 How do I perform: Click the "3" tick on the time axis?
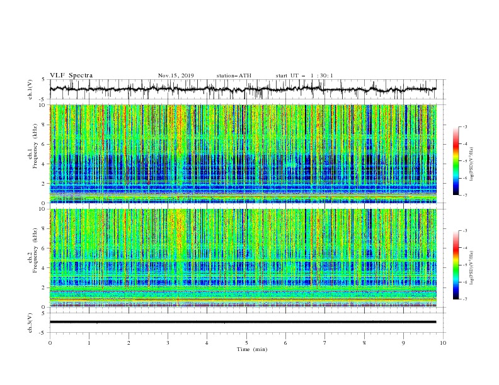(168, 343)
